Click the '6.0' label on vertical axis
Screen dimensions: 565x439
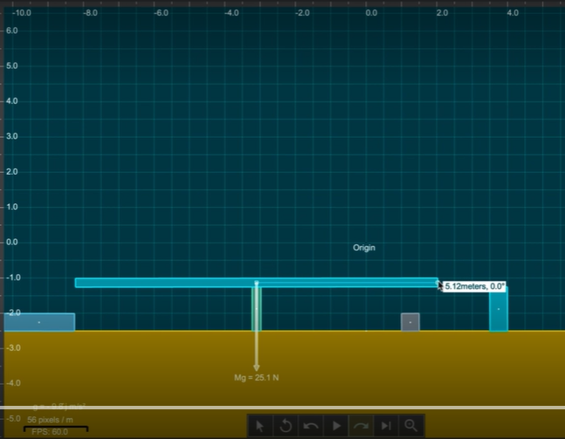point(12,31)
